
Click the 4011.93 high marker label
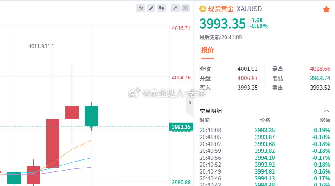[37, 46]
